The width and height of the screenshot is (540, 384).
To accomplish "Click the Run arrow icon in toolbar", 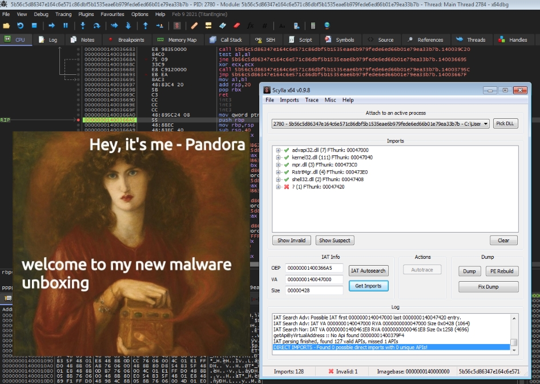I will [51, 26].
